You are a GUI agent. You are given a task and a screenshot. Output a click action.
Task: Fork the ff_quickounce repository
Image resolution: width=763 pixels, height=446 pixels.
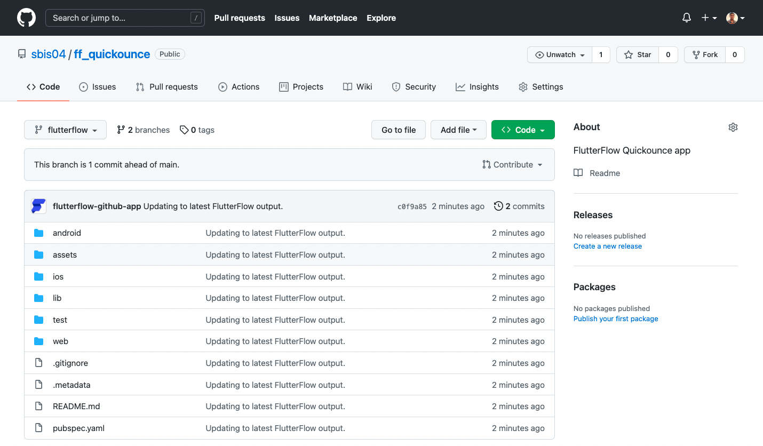pos(705,54)
